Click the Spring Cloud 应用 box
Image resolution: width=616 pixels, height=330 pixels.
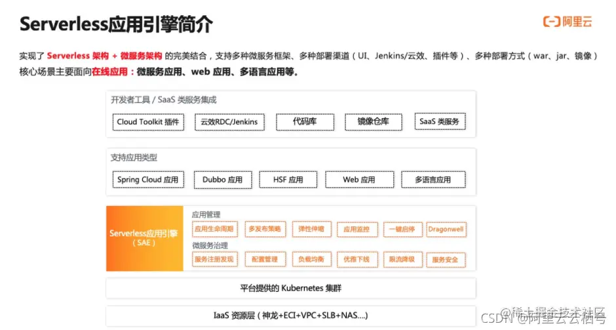pos(148,180)
